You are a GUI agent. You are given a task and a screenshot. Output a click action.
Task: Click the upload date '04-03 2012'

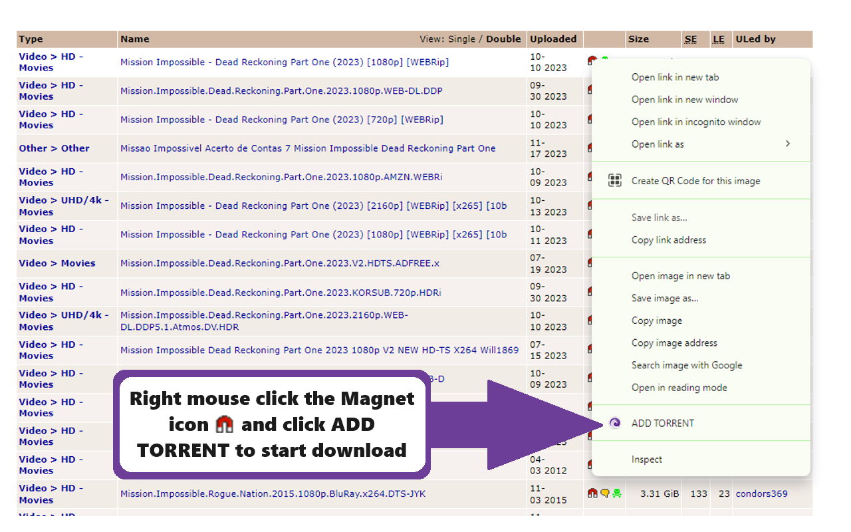point(548,465)
